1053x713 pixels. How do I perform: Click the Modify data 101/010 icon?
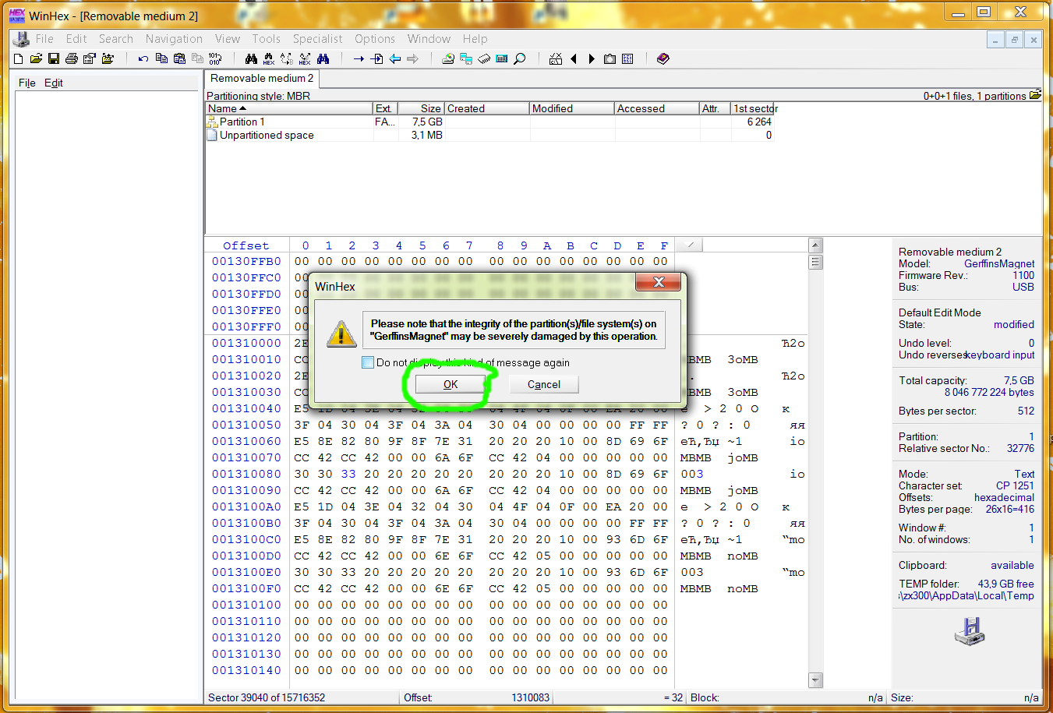point(215,58)
